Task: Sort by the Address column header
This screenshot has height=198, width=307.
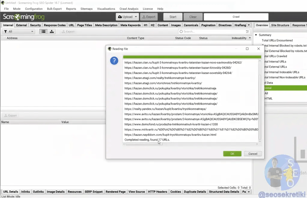Action: click(12, 38)
